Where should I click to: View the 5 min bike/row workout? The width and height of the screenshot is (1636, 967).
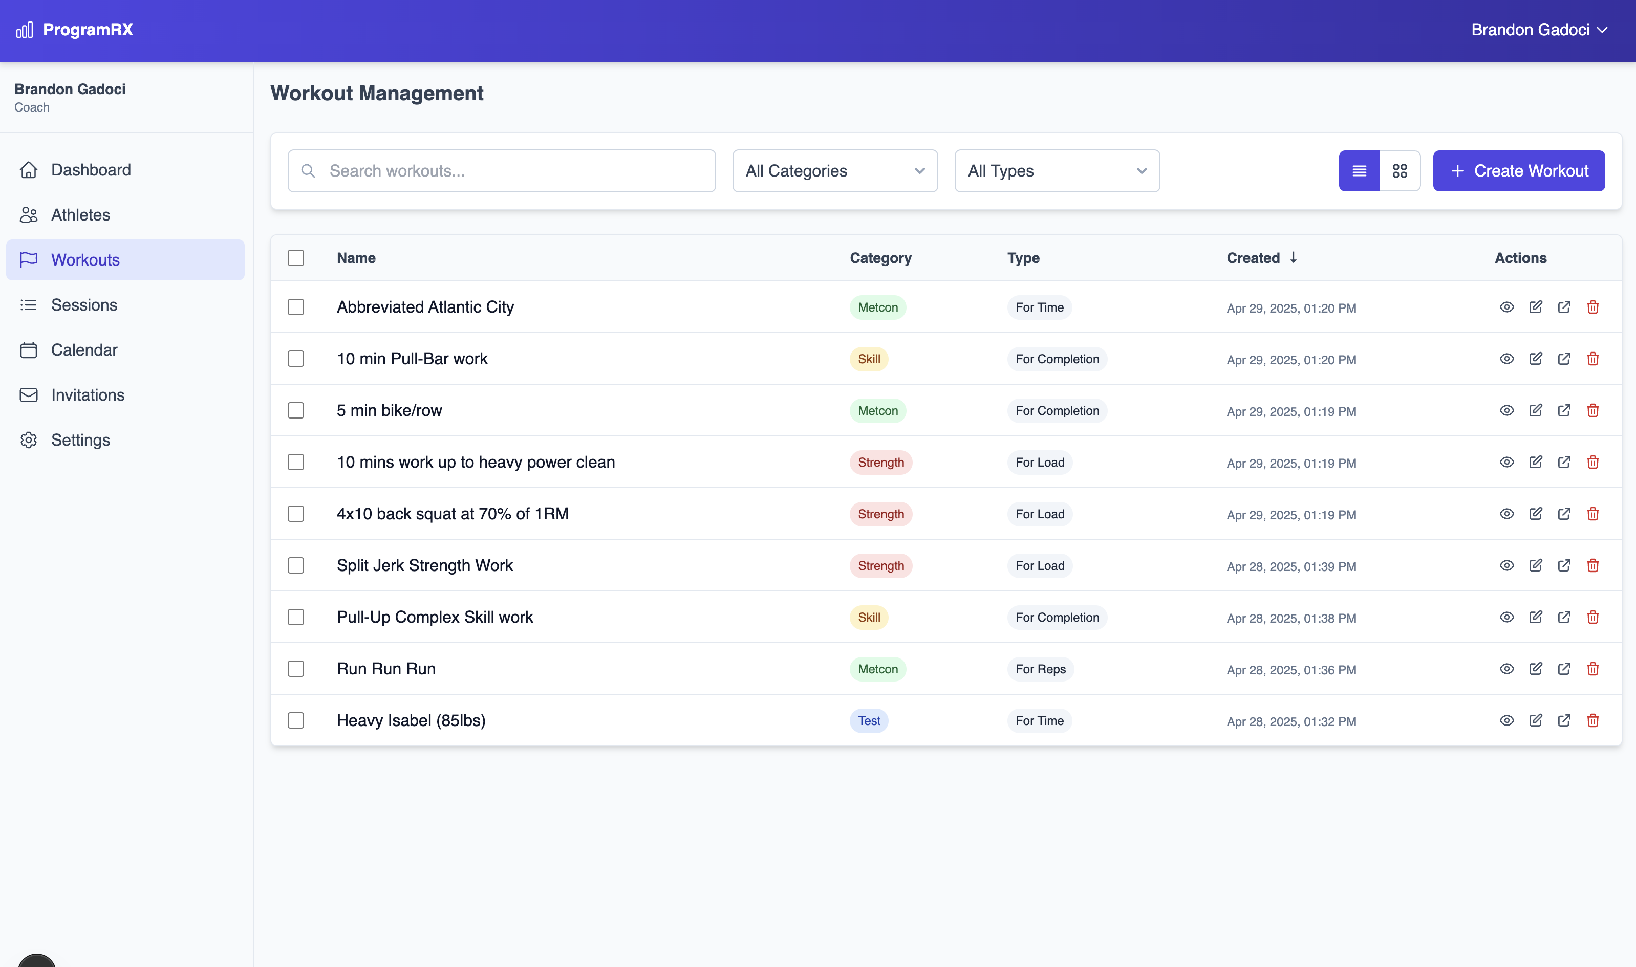click(1506, 410)
